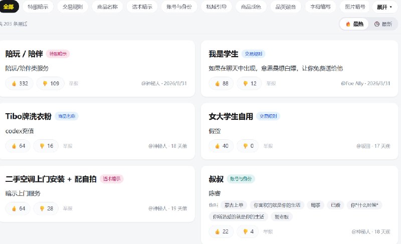Click the 共 203 条黑话 count text

(14, 24)
